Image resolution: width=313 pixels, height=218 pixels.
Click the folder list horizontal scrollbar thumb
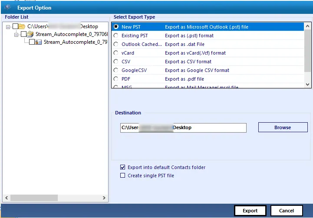(x=34, y=198)
